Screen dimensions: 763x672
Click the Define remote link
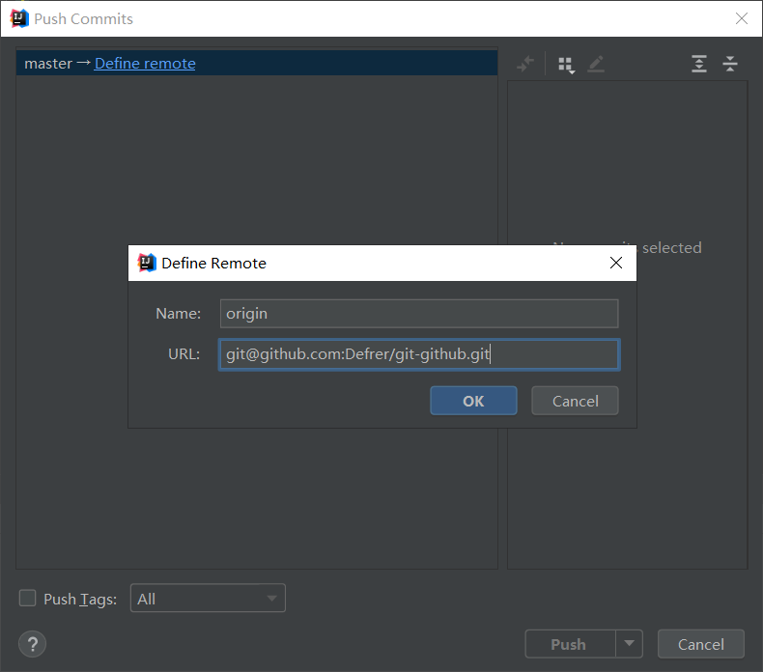pos(145,64)
